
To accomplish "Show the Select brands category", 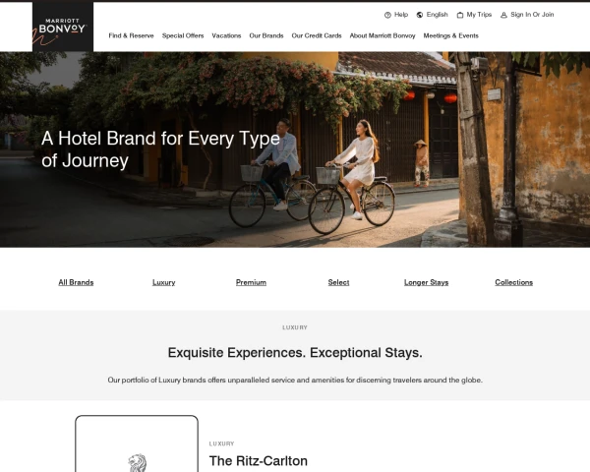I will (x=338, y=282).
